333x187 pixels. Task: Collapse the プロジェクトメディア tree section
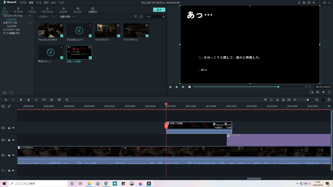pos(30,16)
